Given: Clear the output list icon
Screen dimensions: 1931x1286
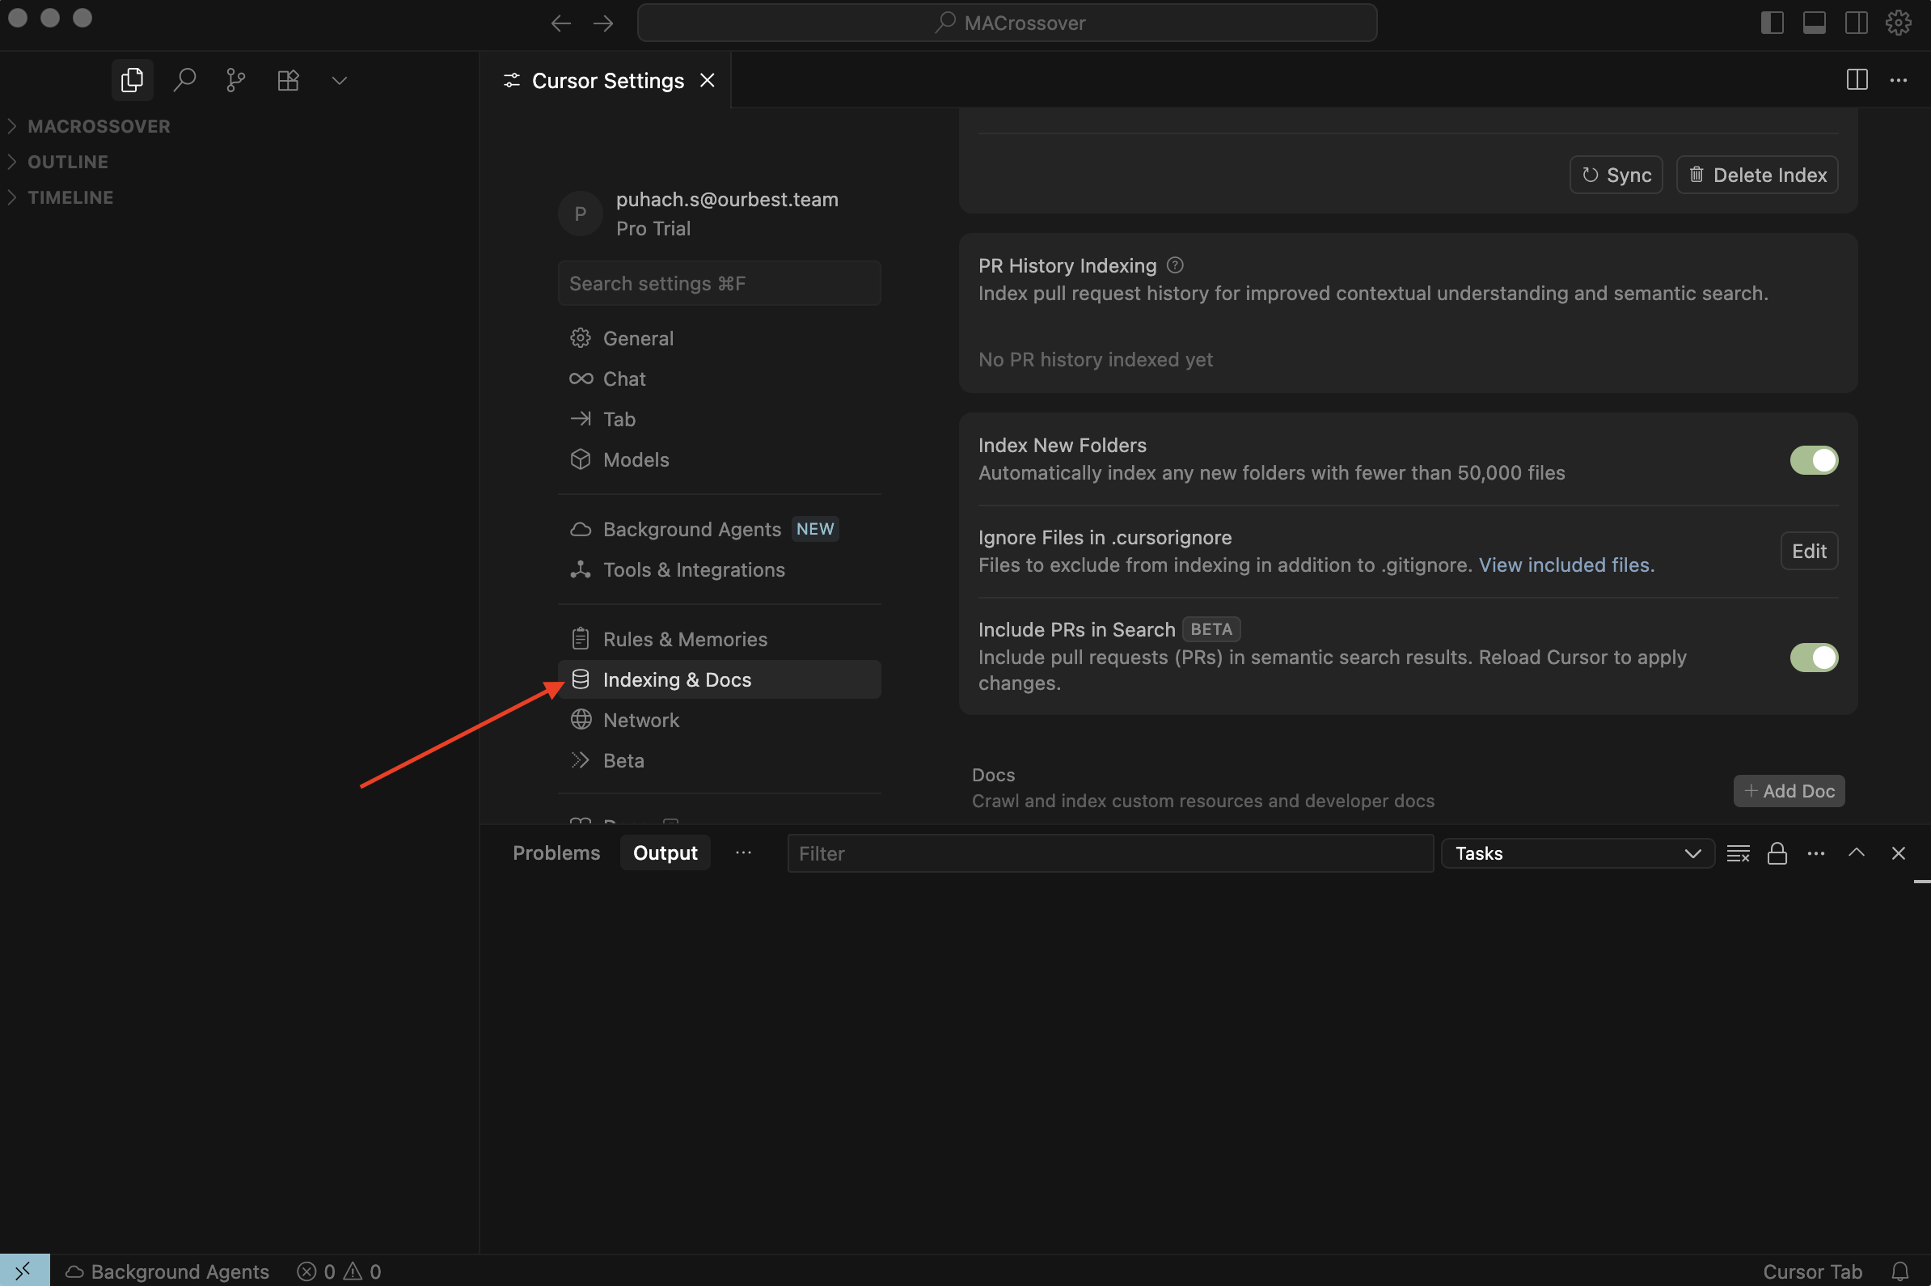Looking at the screenshot, I should tap(1738, 853).
